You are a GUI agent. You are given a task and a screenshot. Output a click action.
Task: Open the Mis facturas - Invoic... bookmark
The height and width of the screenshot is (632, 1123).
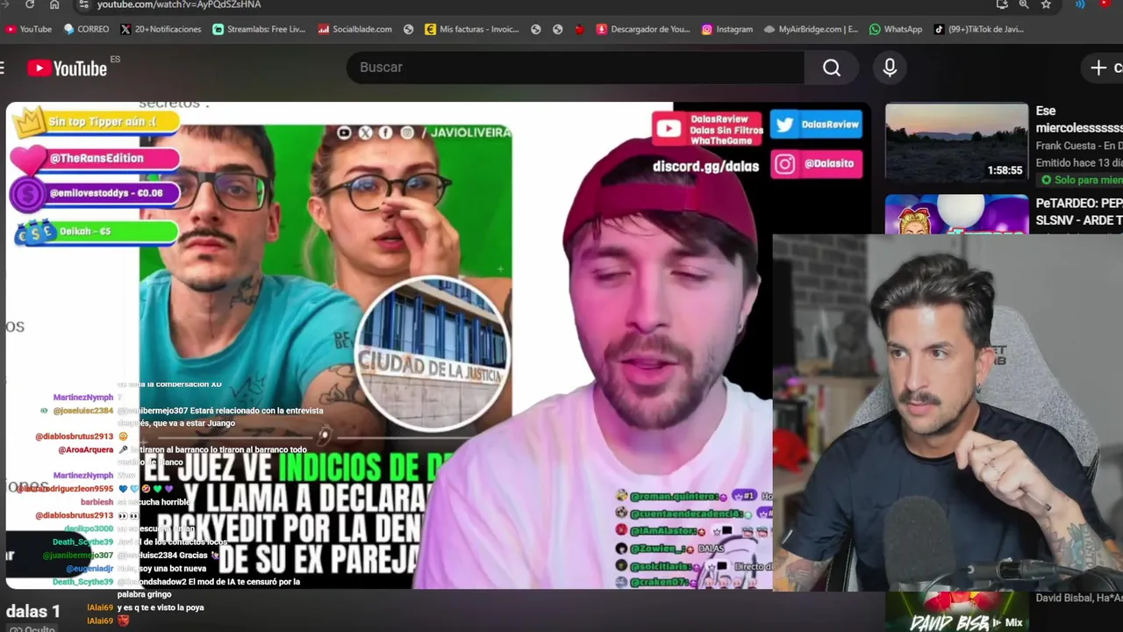472,29
